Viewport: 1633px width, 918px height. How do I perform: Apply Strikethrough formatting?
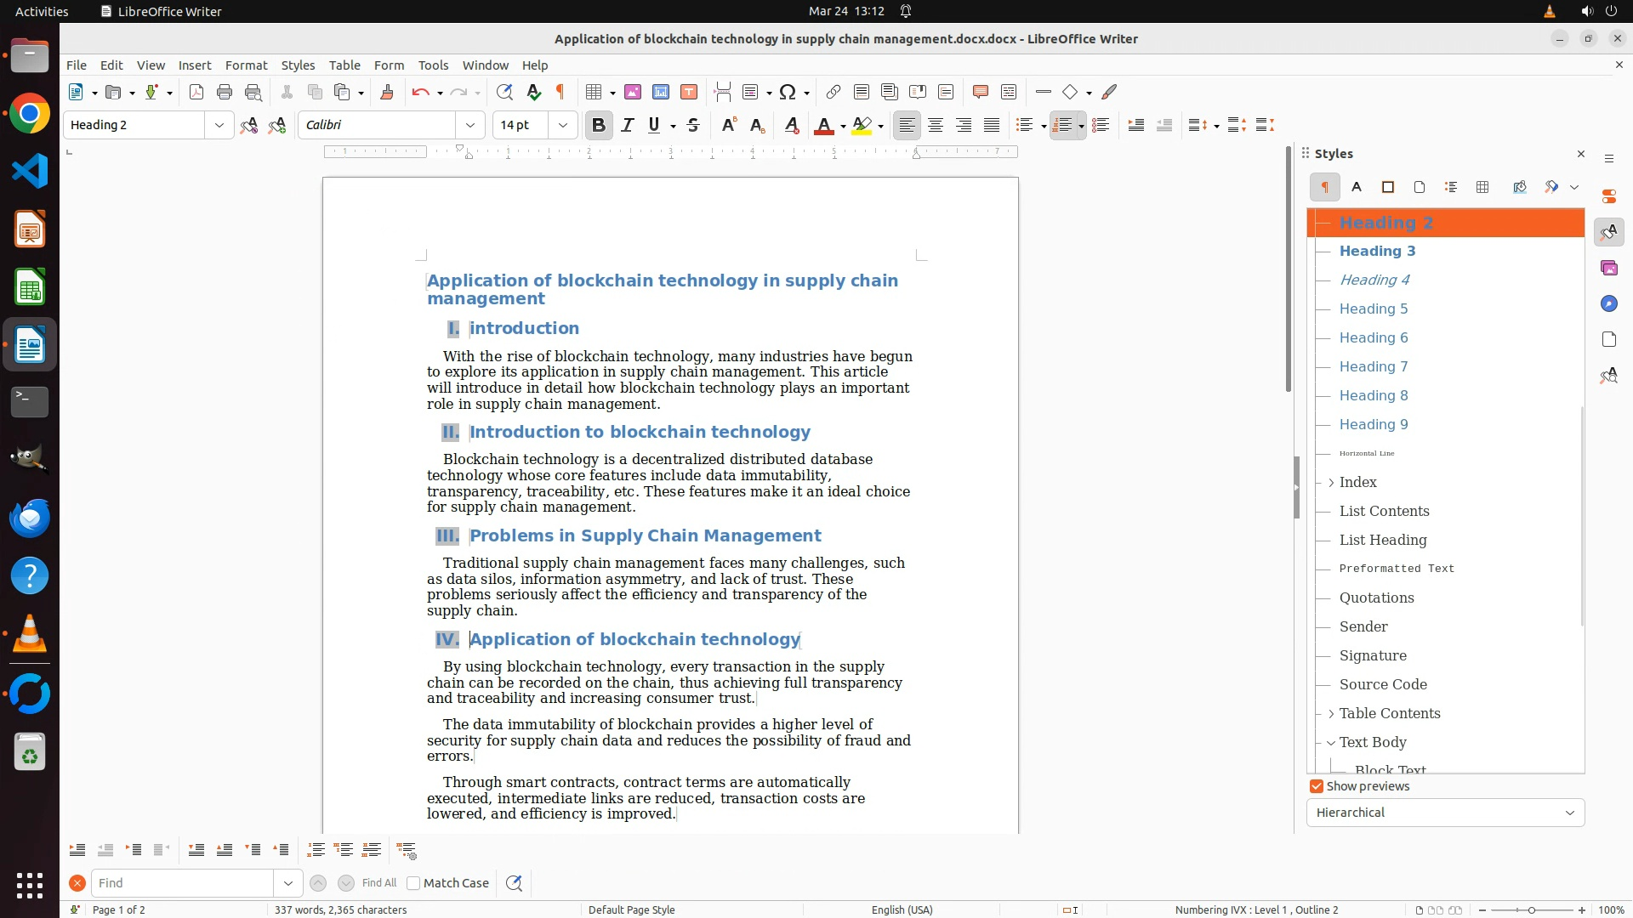coord(693,126)
